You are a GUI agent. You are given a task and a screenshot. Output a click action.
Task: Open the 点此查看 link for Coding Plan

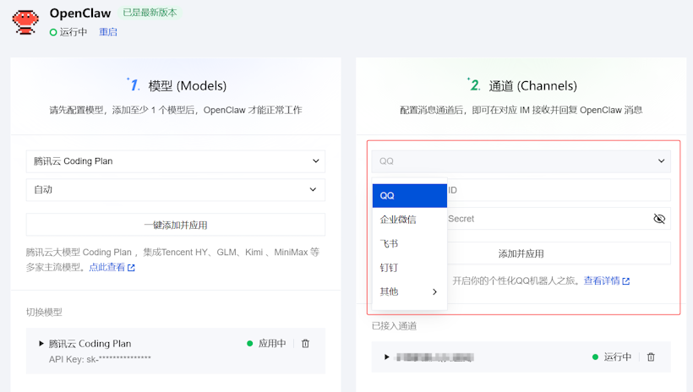(x=107, y=267)
